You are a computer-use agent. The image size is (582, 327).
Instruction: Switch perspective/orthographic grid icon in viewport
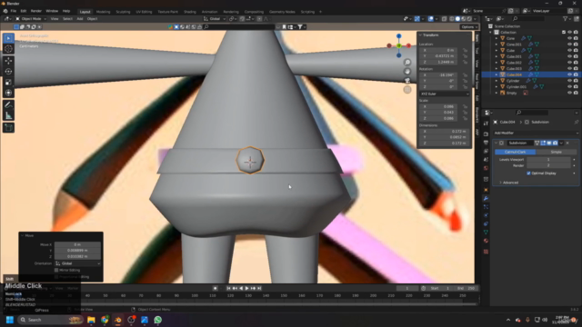pyautogui.click(x=407, y=89)
